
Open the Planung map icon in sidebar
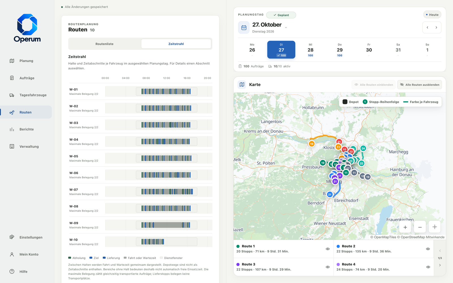pos(12,61)
